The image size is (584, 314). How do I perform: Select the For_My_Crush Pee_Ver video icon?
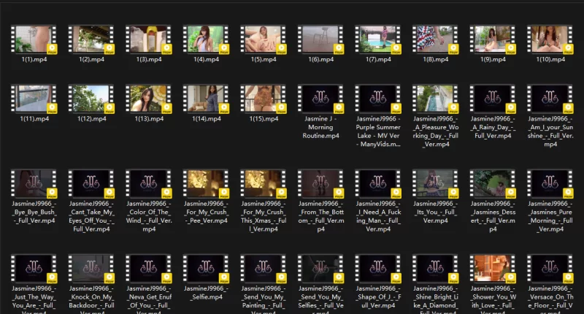pyautogui.click(x=206, y=183)
